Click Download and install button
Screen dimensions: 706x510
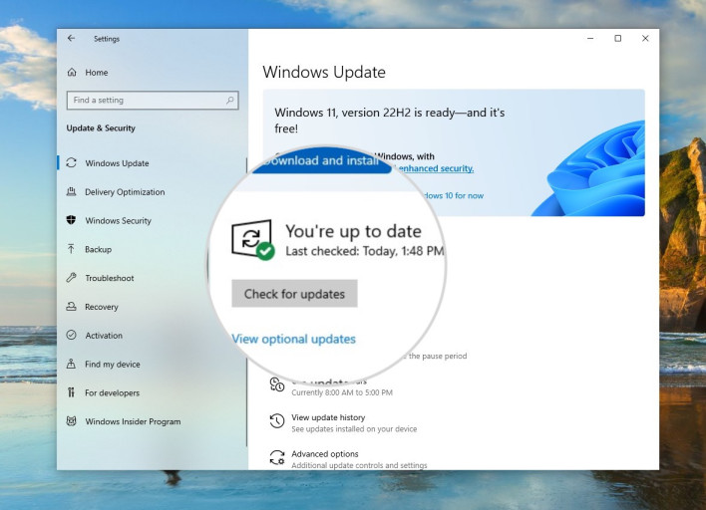coord(321,160)
